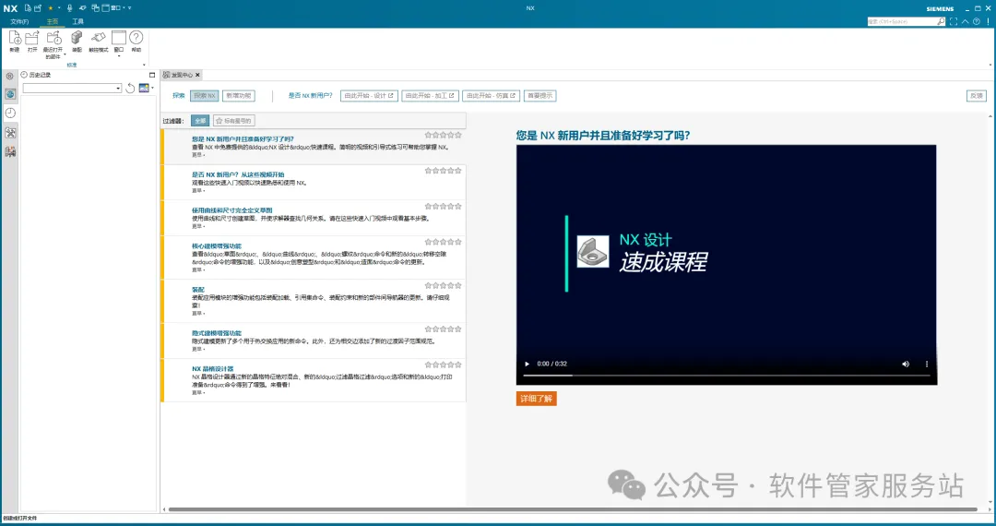Play the NX 设计 速成课程 video
Viewport: 996px width, 526px height.
527,364
